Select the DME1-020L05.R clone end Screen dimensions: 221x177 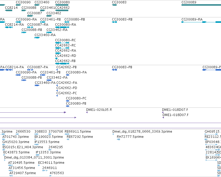pos(99,110)
